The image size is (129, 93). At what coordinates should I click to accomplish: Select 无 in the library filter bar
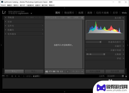[82, 18]
